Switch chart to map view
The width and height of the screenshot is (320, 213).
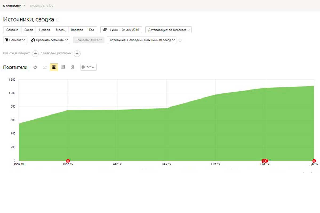click(73, 67)
